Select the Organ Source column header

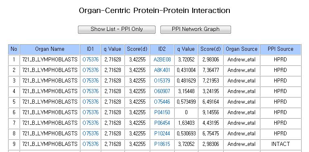coord(242,49)
